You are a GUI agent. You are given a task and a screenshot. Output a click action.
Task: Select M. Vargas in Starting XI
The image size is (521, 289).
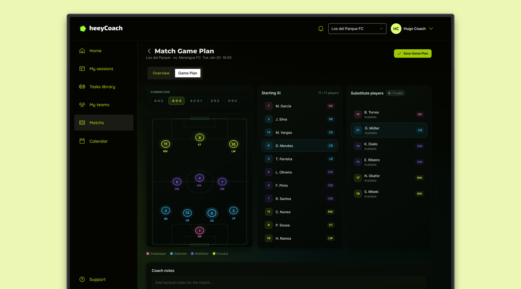point(300,132)
